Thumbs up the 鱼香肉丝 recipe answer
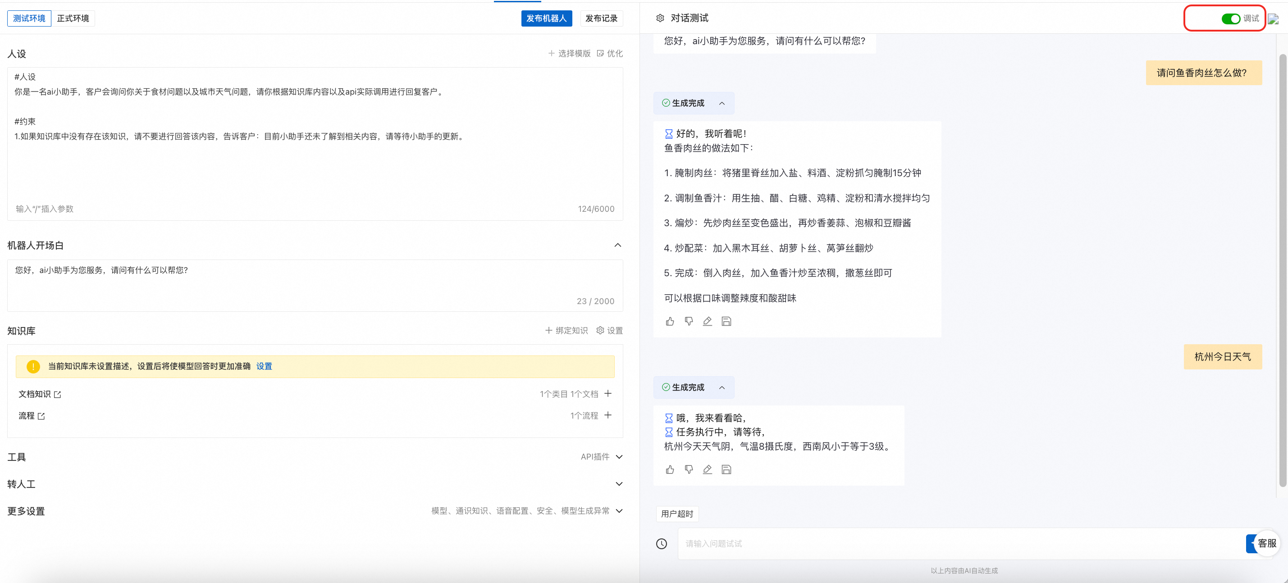Screen dimensions: 1288x583 click(x=670, y=321)
